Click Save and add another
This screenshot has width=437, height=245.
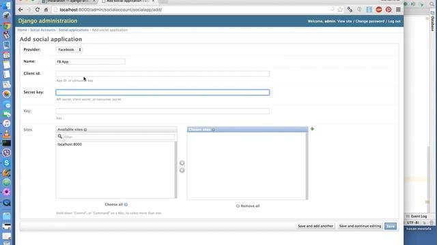coord(315,226)
